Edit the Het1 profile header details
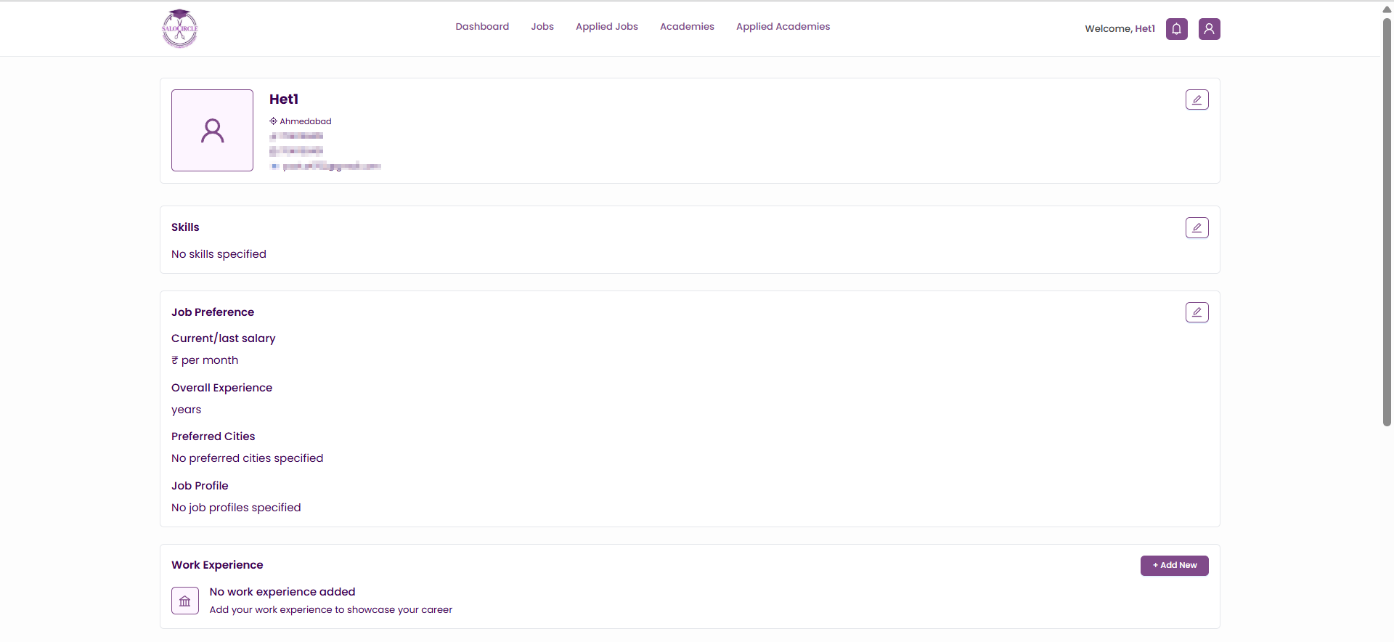 [1197, 99]
